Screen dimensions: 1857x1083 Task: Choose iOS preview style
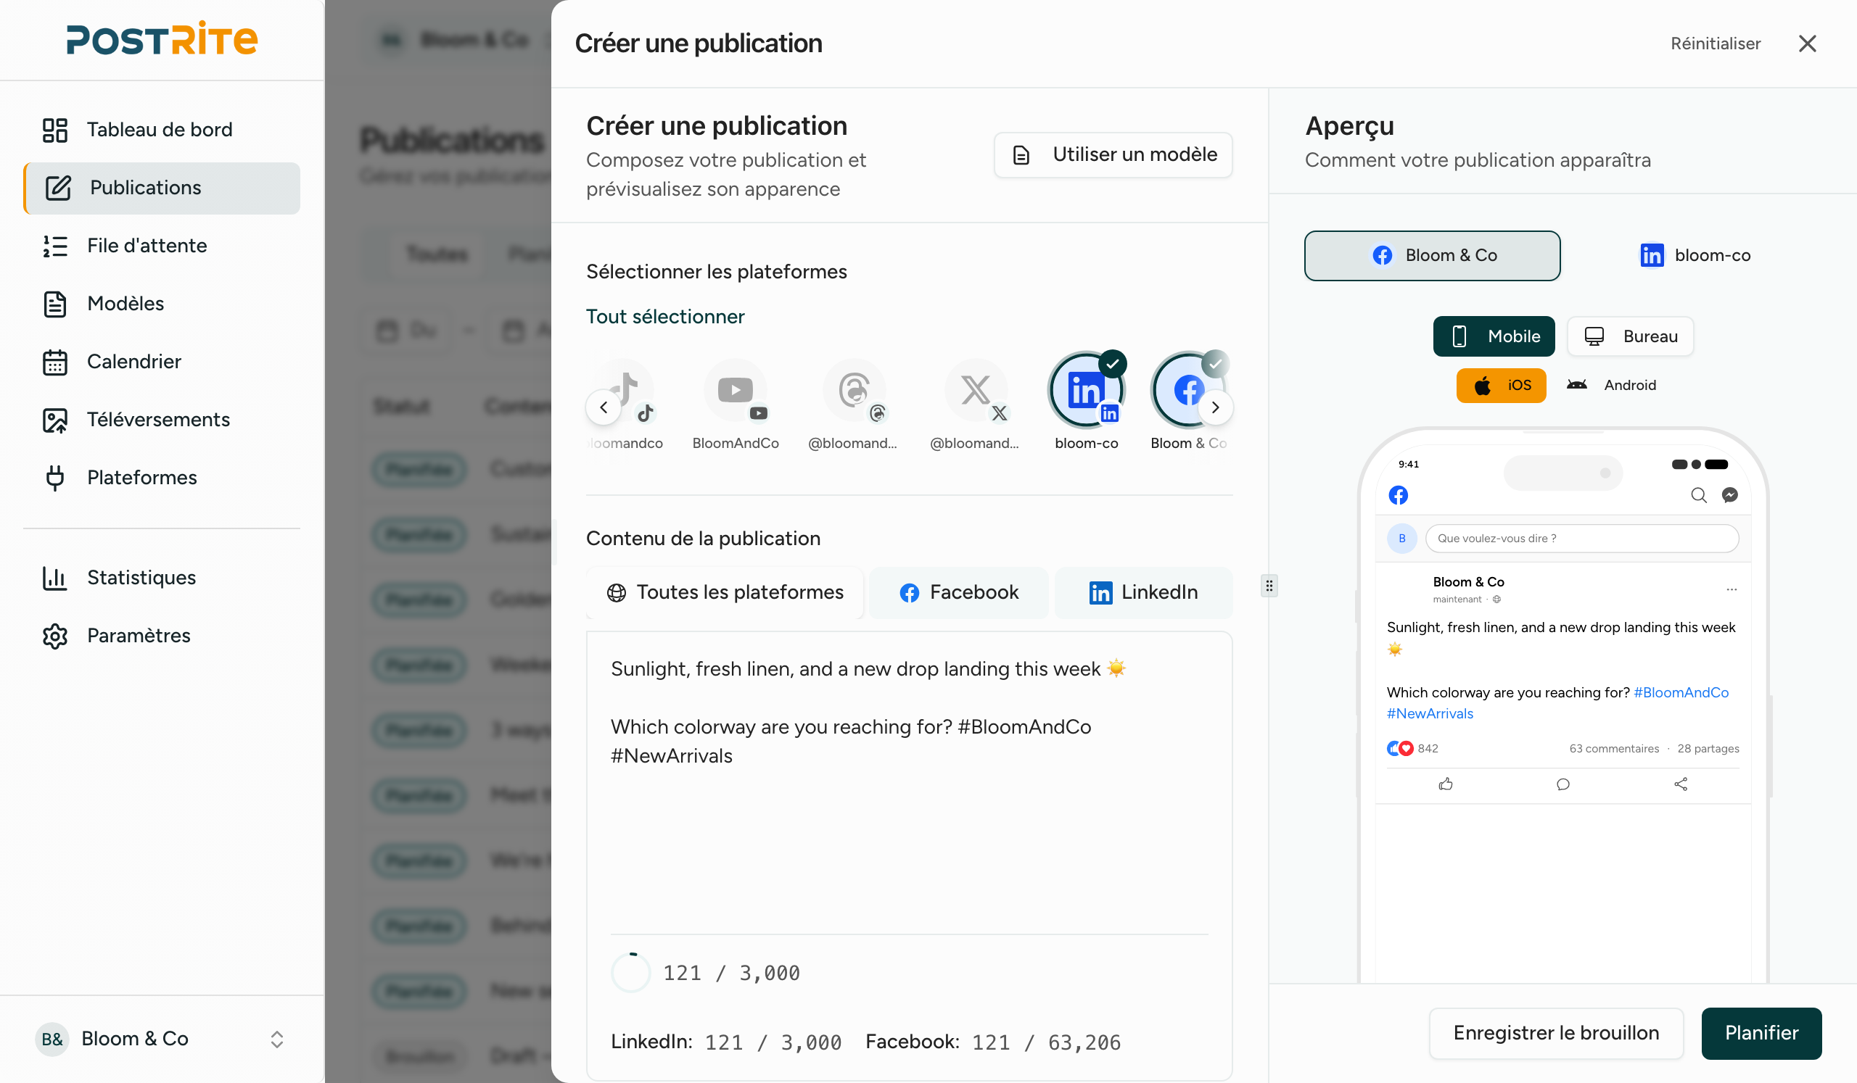1501,385
